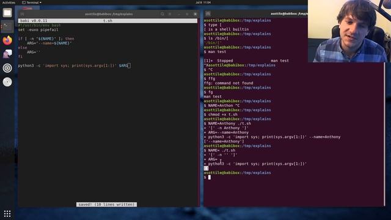Click search icon in left terminal titlebar
Viewport: 391px width, 220px height.
click(x=163, y=14)
